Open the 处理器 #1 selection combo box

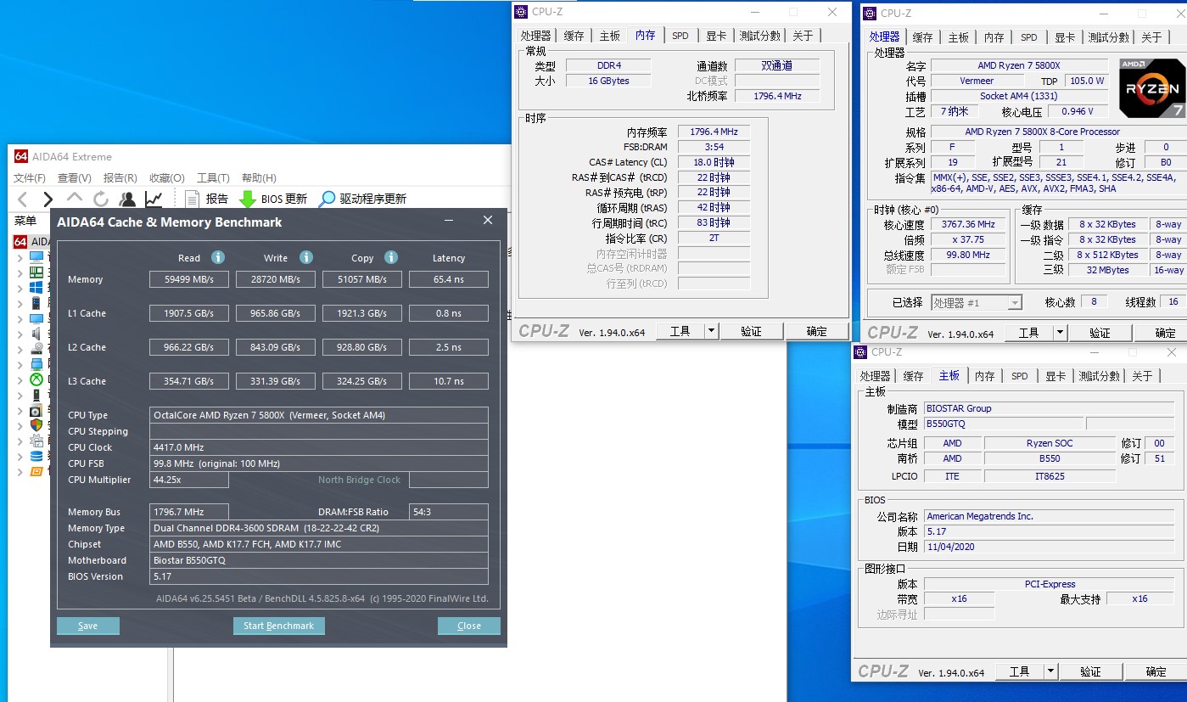(977, 302)
